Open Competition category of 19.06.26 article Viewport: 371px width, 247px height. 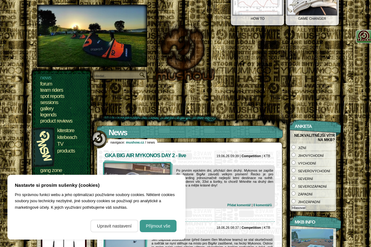[x=251, y=156]
